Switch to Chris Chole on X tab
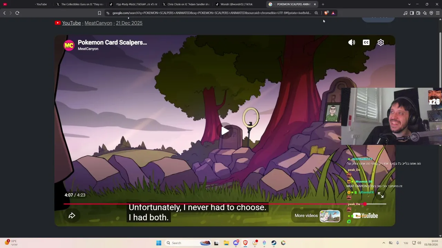The height and width of the screenshot is (248, 442). coord(186,4)
